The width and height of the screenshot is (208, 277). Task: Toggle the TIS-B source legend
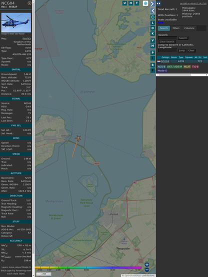[x=195, y=66]
